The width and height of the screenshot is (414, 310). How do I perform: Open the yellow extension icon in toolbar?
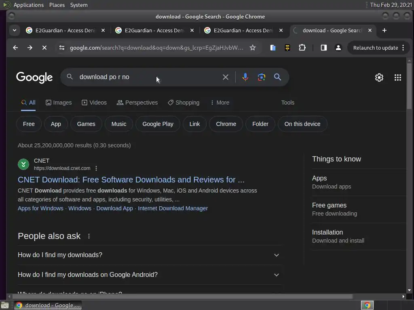point(287,48)
